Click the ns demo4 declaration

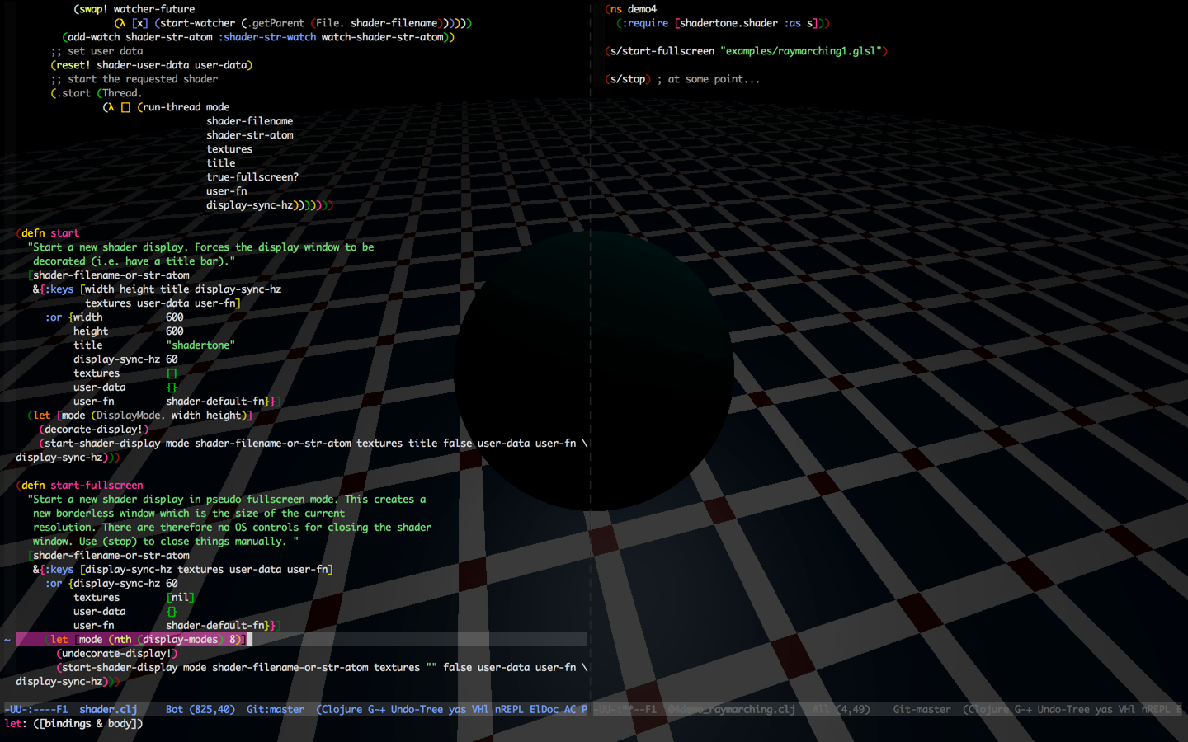coord(630,9)
